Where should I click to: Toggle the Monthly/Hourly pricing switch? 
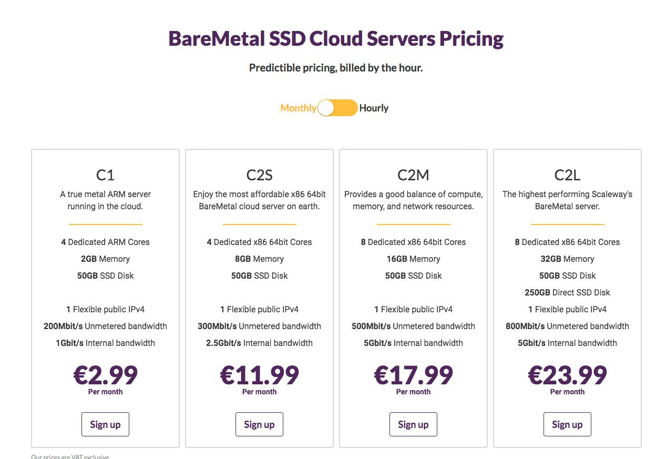337,108
